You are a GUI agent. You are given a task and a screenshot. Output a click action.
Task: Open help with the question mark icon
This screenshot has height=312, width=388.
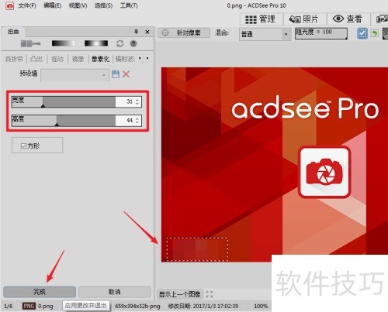[x=133, y=43]
